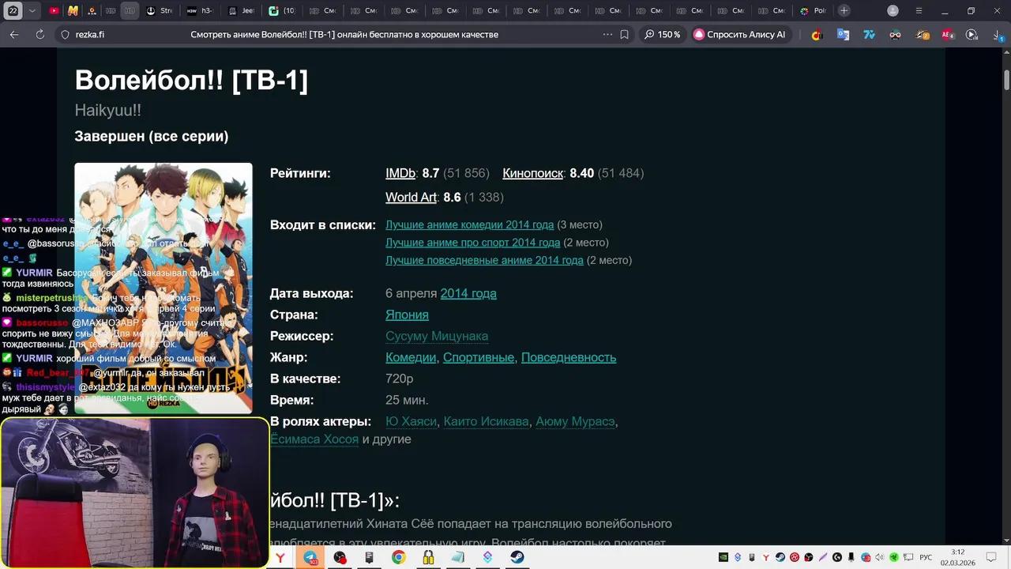The height and width of the screenshot is (569, 1011).
Task: Open actor Ёсимаса Хосоя link
Action: pyautogui.click(x=314, y=439)
